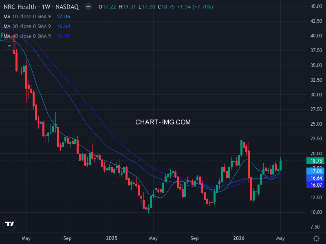Open chart settings gear icon

tap(316, 238)
